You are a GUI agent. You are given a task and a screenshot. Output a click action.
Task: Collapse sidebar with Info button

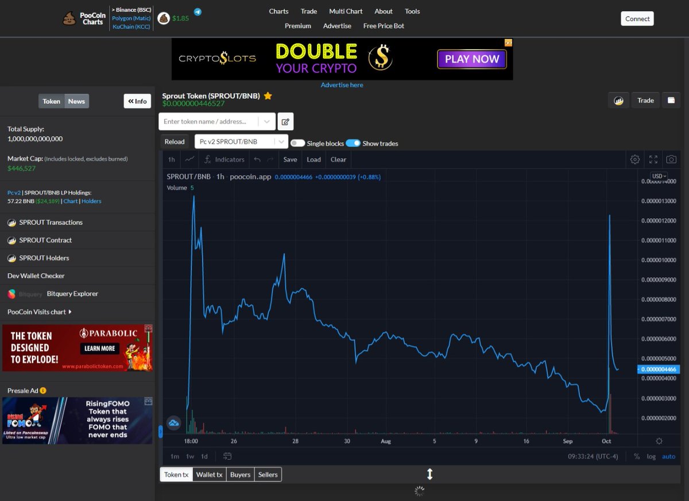coord(138,101)
